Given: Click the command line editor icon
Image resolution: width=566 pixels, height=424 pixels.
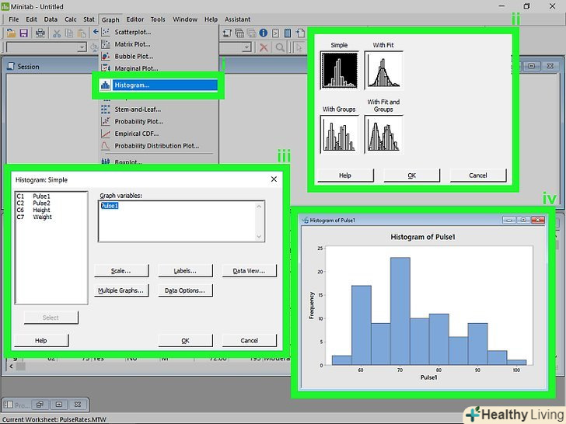Looking at the screenshot, I should tap(275, 33).
